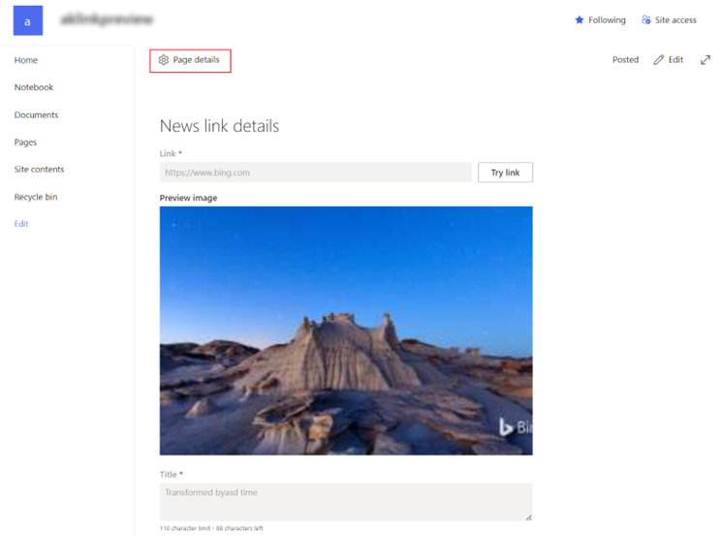This screenshot has height=536, width=721.
Task: Click into the Link URL field
Action: 315,173
